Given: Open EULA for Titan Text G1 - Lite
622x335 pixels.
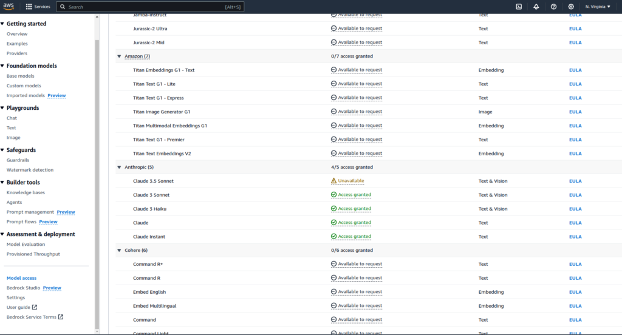Looking at the screenshot, I should pos(575,84).
